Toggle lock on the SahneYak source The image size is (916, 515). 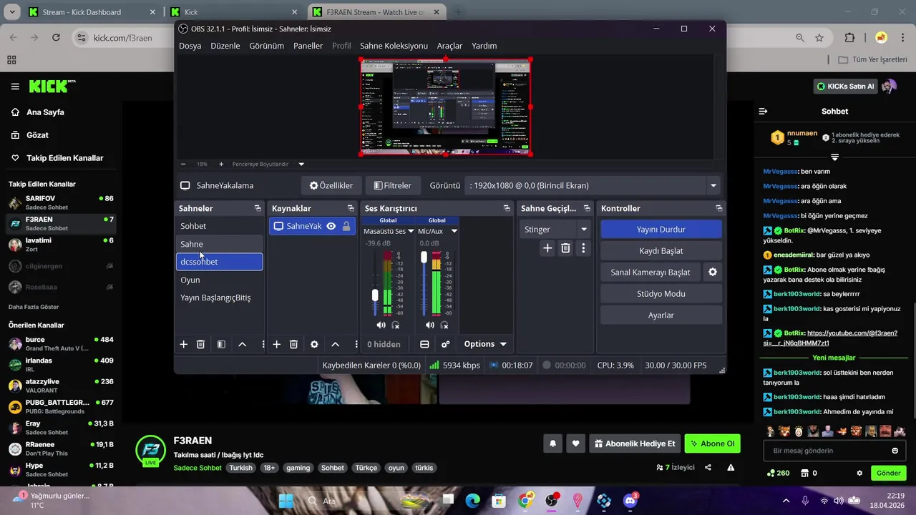click(x=346, y=226)
